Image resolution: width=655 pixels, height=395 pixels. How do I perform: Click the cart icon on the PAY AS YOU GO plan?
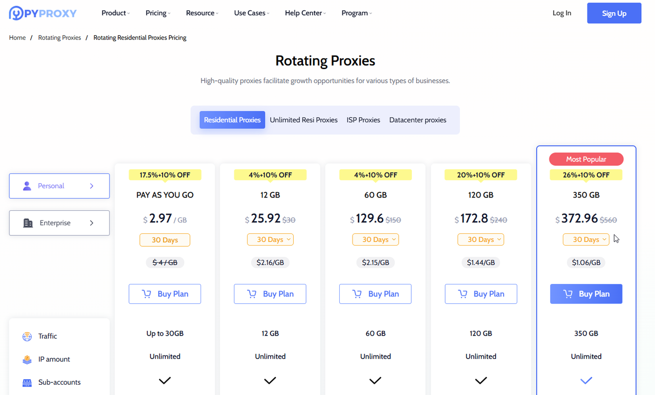point(147,294)
